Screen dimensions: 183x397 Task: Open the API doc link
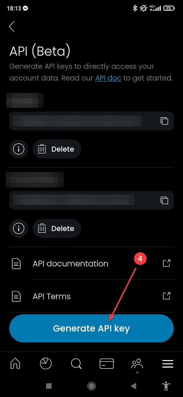[108, 78]
